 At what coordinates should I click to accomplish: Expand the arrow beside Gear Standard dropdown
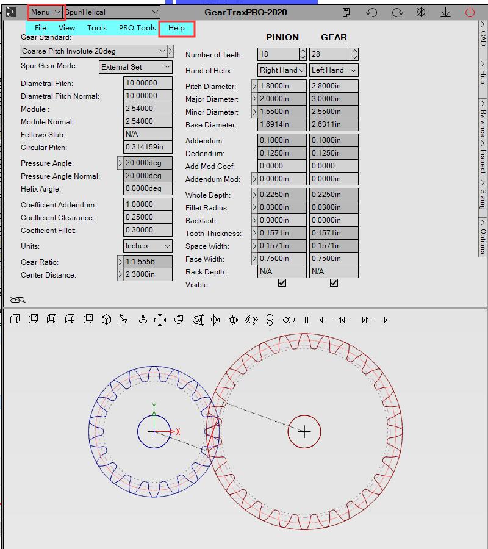tap(170, 51)
